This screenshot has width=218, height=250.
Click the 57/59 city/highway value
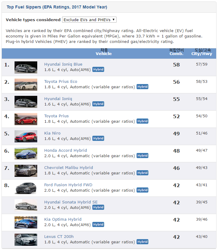[x=202, y=64]
